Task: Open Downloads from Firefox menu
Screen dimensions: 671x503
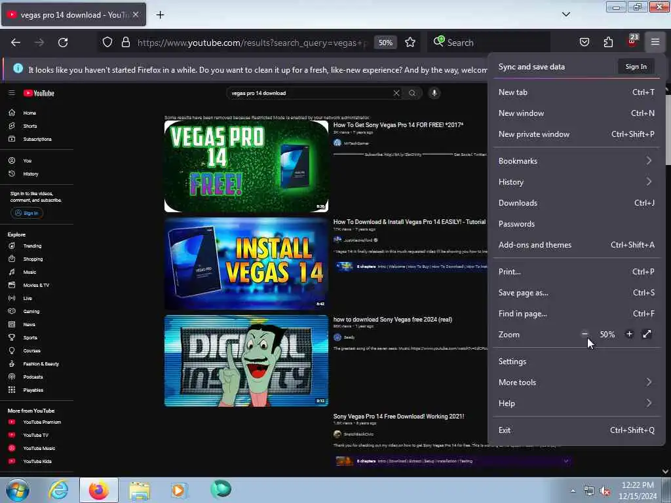Action: point(576,203)
